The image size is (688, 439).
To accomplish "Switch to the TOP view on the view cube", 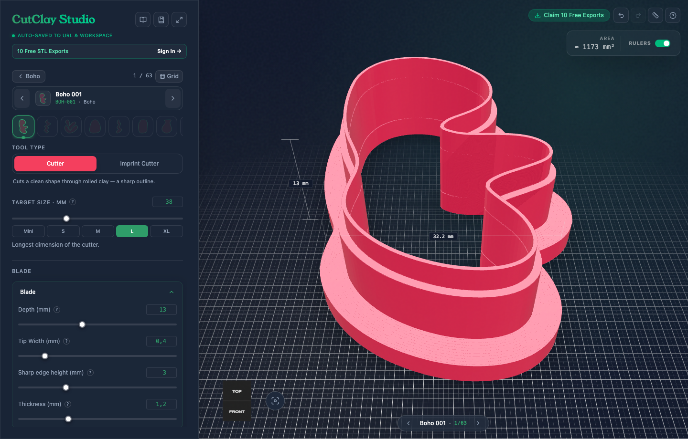I will (237, 391).
